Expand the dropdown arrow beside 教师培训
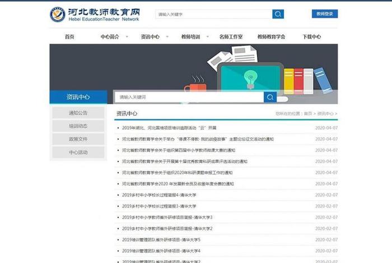Viewport: 392px width, 263px height. (x=208, y=37)
